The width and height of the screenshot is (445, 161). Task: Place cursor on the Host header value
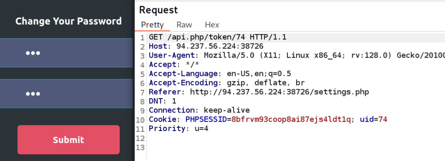point(220,46)
